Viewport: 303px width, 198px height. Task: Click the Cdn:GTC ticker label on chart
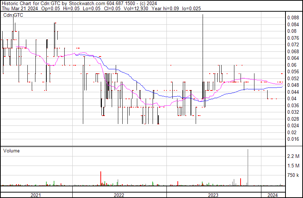coord(13,15)
